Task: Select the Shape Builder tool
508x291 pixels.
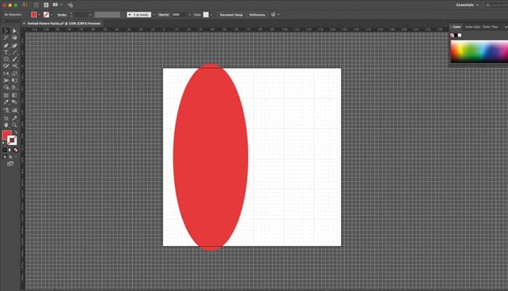Action: (x=6, y=88)
